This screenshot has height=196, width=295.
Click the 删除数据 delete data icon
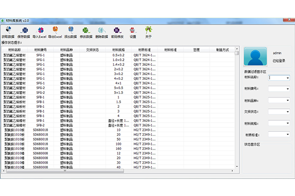pos(101,31)
